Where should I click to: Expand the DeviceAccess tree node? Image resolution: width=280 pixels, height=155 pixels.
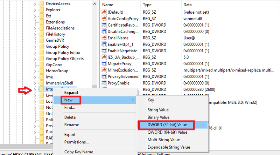[35, 4]
